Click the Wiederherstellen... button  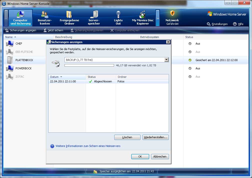[x=155, y=137]
